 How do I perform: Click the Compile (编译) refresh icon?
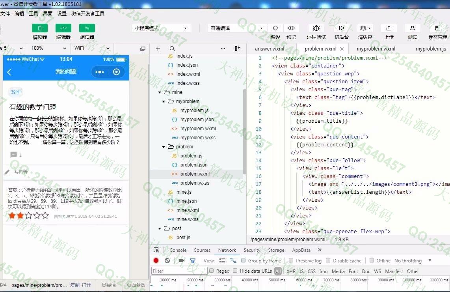(x=275, y=28)
